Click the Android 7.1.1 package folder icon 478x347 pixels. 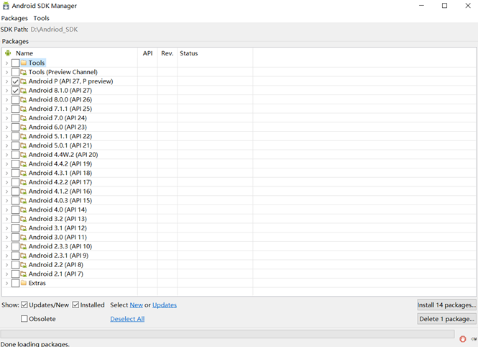(x=24, y=109)
